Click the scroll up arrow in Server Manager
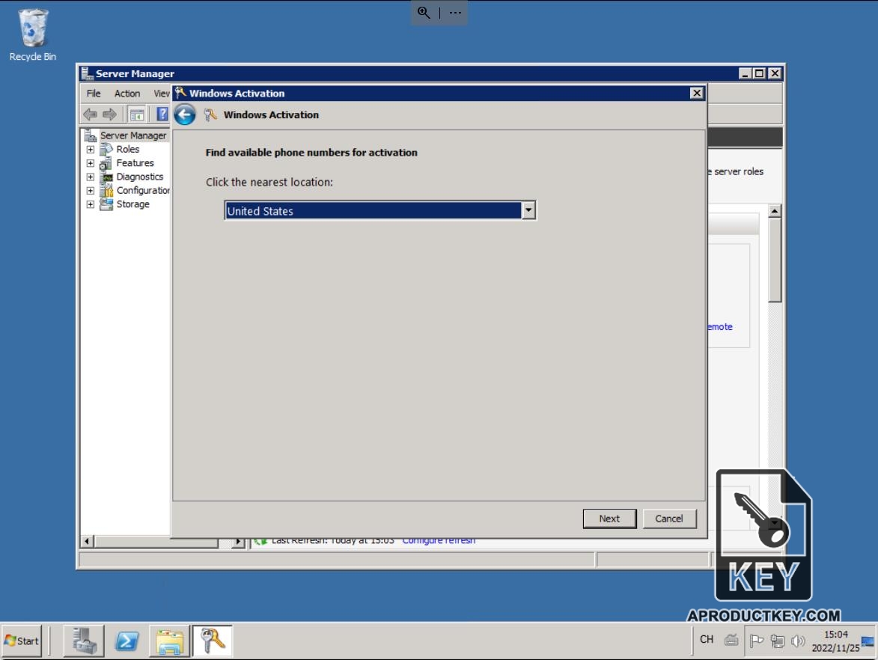This screenshot has height=660, width=878. click(775, 211)
